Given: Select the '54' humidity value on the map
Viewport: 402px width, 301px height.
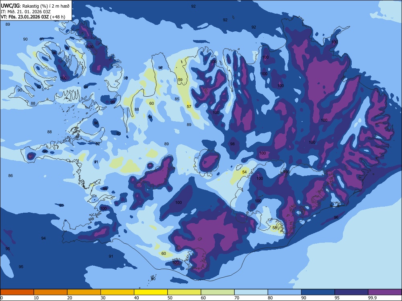Looking at the screenshot, I should [x=244, y=172].
